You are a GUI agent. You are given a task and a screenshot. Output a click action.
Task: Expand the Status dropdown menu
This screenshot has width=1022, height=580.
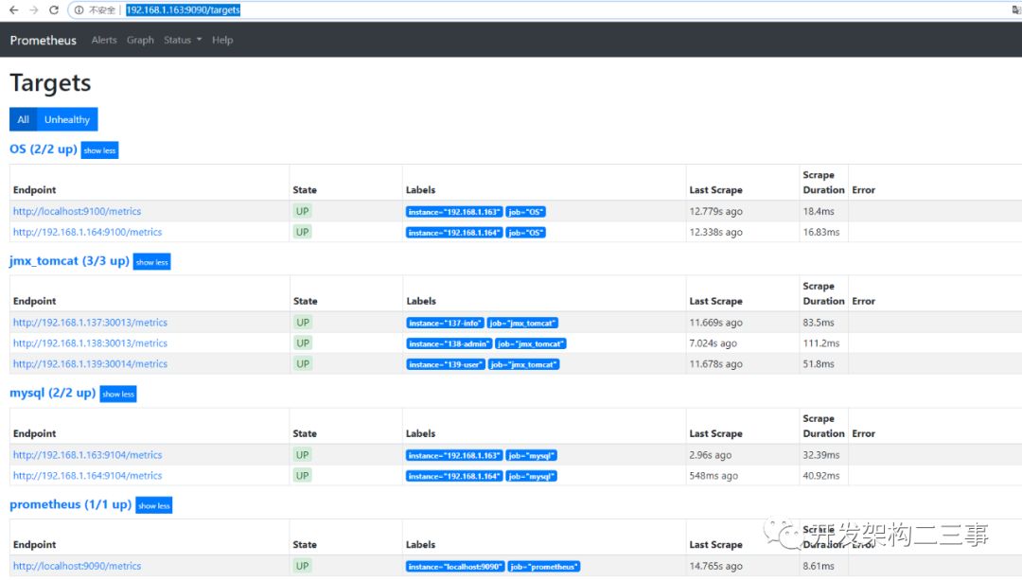183,40
